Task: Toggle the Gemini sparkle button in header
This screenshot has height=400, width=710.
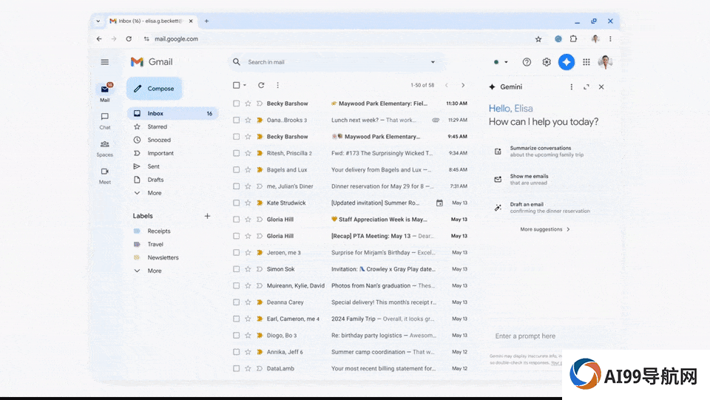Action: [567, 62]
